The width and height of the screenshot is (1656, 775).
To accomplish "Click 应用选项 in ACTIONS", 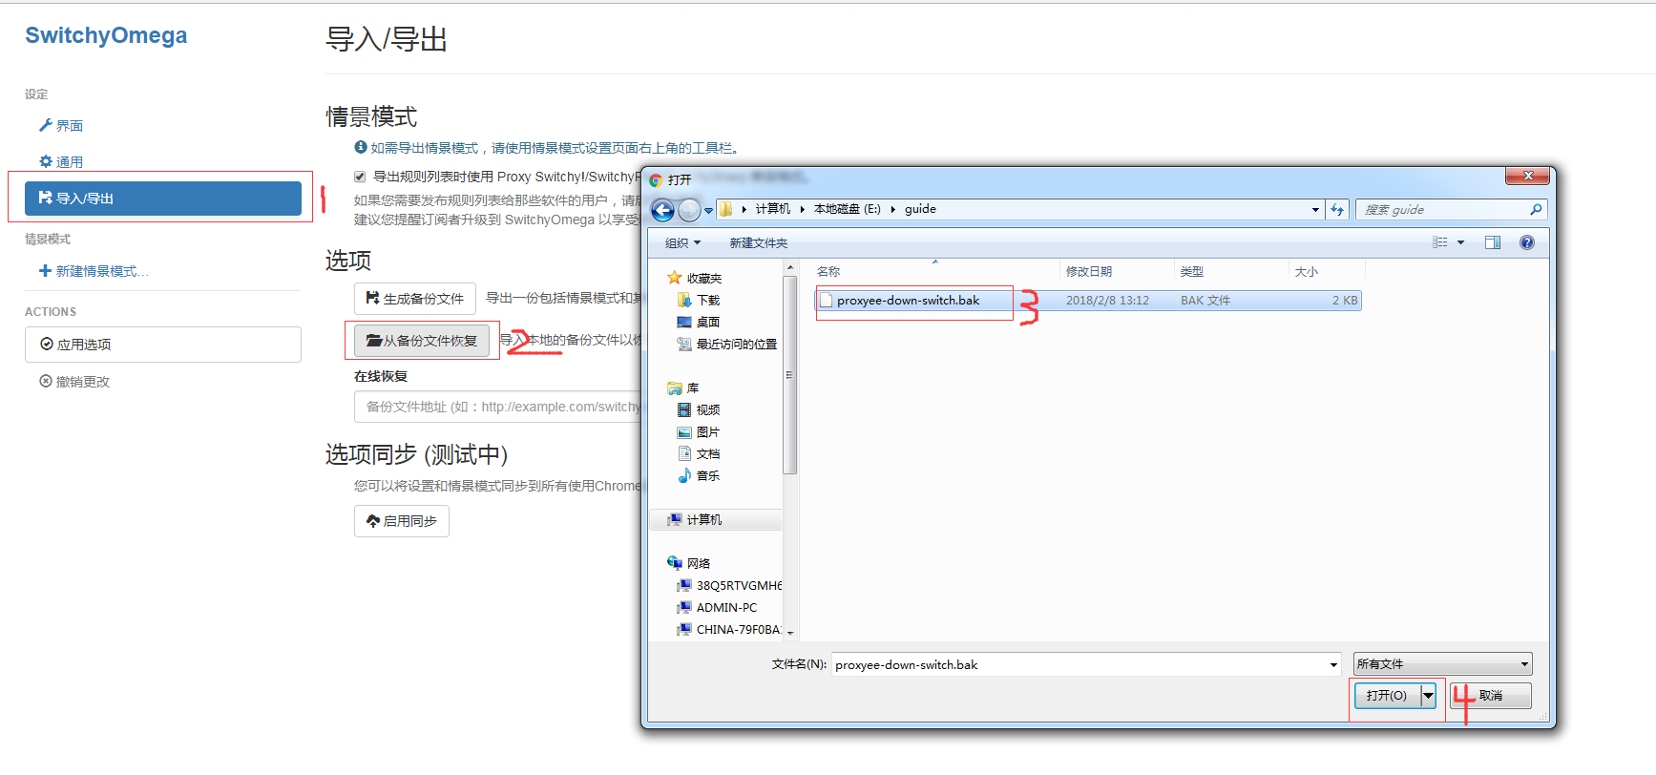I will point(163,345).
